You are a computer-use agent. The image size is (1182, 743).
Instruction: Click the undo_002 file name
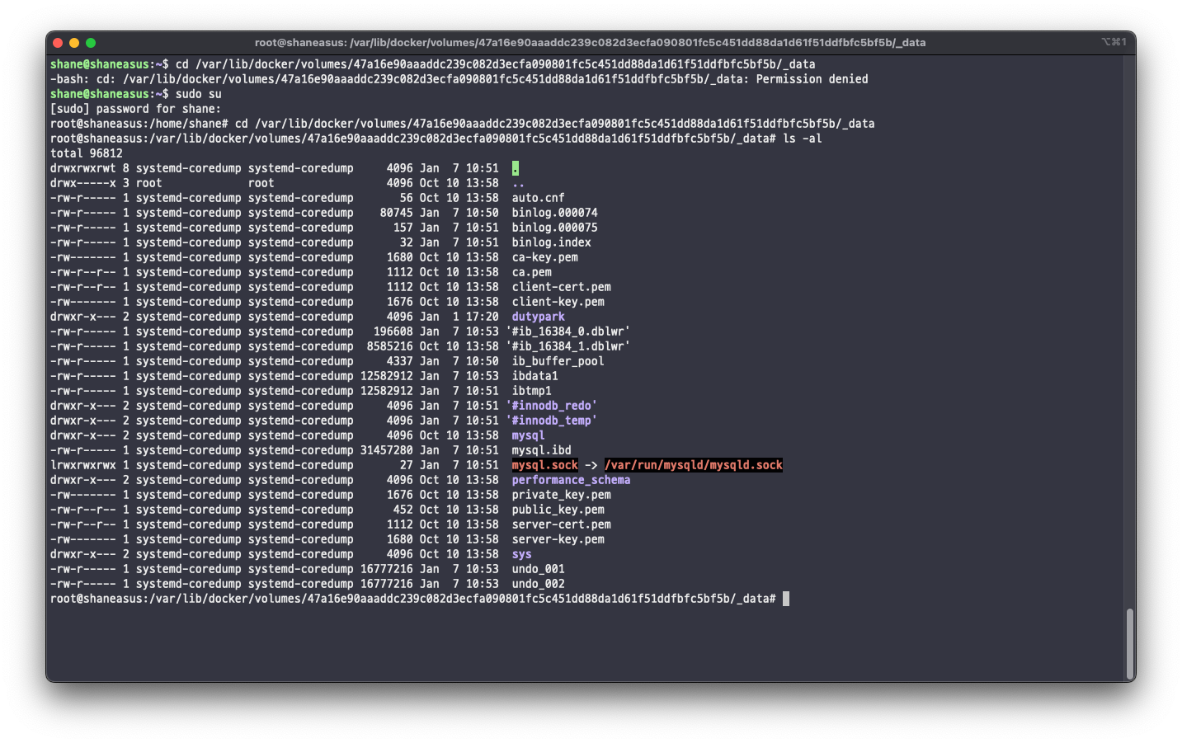[x=539, y=584]
